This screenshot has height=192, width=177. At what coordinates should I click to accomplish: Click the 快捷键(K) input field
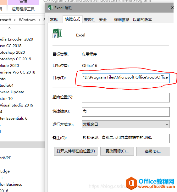[x=126, y=112]
